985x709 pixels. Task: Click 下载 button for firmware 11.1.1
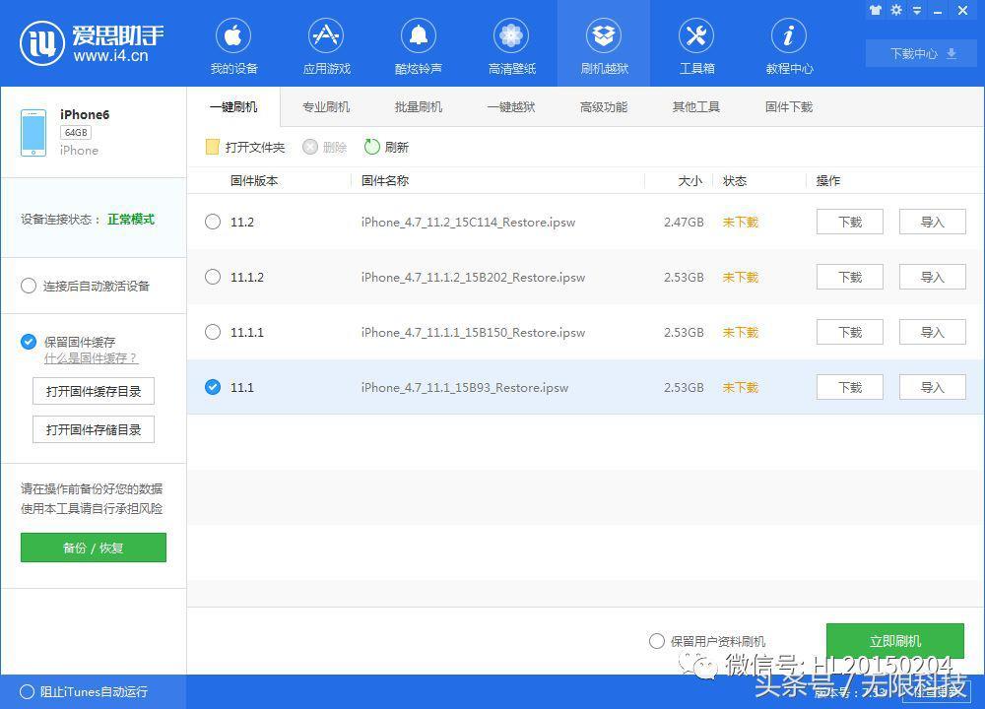click(x=849, y=332)
